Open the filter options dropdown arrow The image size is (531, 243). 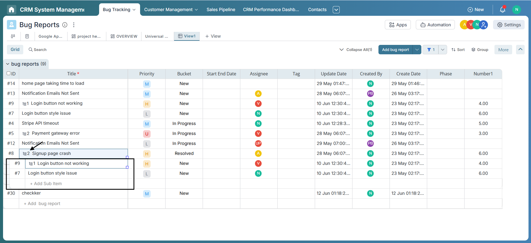(x=443, y=50)
